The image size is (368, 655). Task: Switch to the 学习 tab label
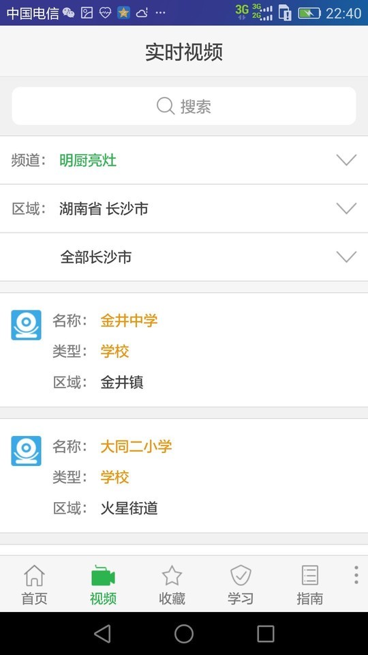point(241,598)
